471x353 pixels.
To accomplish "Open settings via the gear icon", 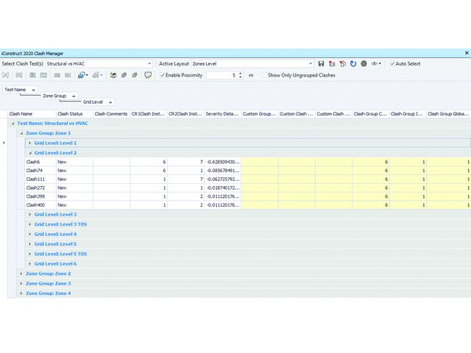I will tap(364, 64).
